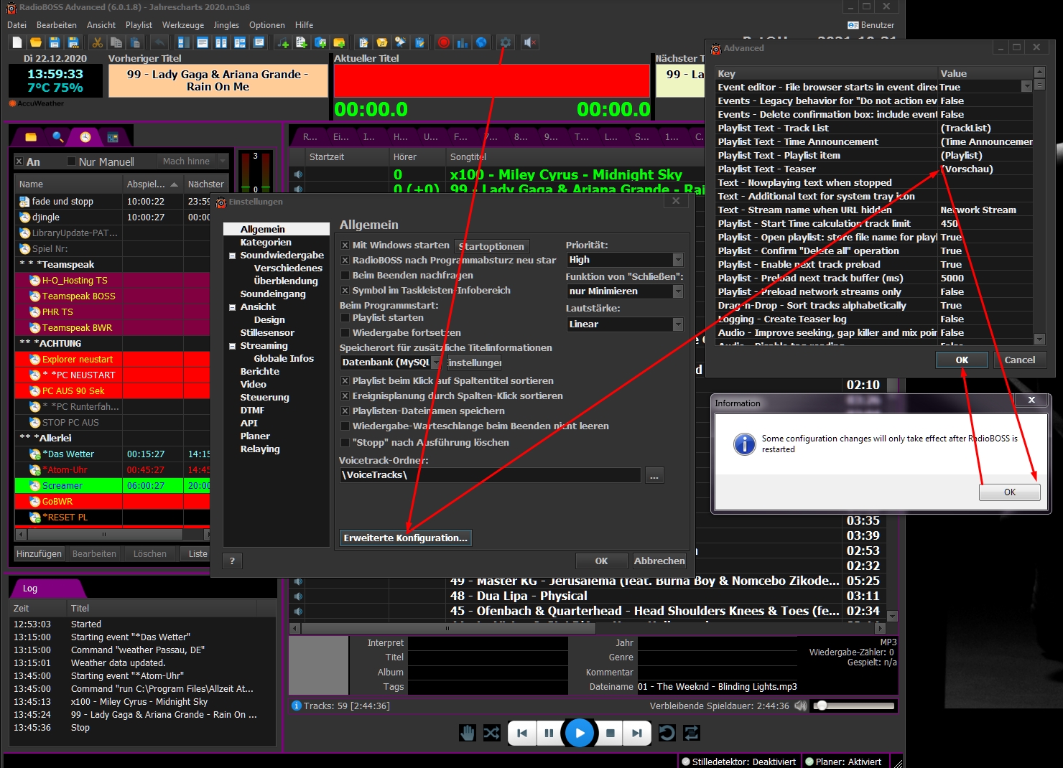Viewport: 1063px width, 768px height.
Task: Click 'Erweiterte Konfiguration...' button
Action: tap(405, 538)
